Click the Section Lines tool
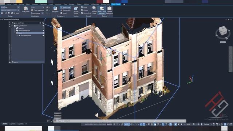This screenshot has height=131, width=233. tap(94, 10)
